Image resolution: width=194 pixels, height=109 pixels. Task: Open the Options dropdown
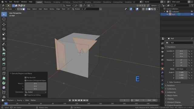pos(155,5)
